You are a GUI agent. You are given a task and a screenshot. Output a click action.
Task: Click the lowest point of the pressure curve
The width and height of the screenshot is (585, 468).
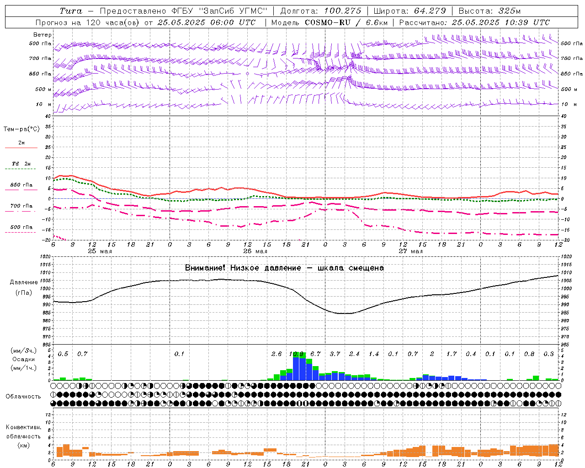coord(345,314)
